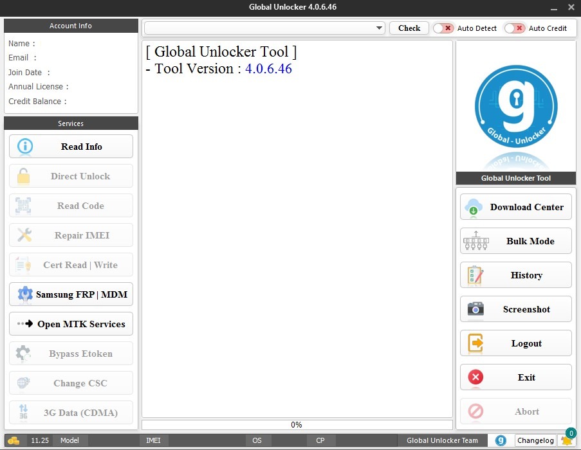Click the Bulk Mode devices icon
Image resolution: width=581 pixels, height=450 pixels.
tap(475, 241)
